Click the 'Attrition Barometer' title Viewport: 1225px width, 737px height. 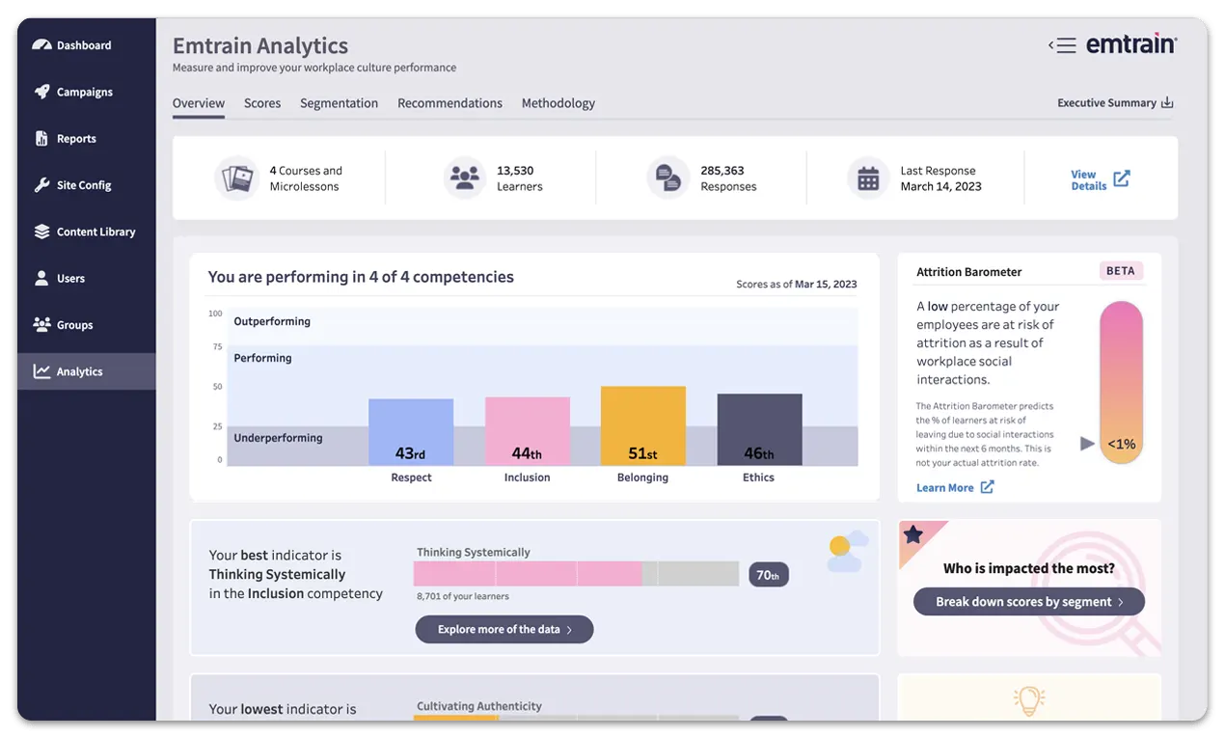tap(968, 272)
